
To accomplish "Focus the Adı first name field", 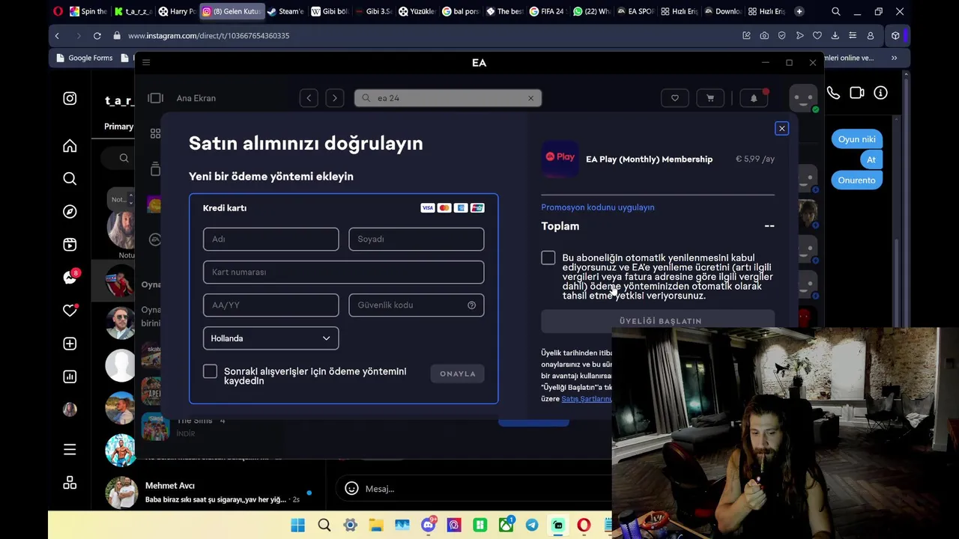I will [270, 239].
